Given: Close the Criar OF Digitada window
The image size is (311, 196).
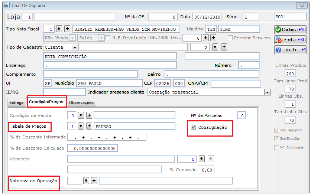Looking at the screenshot, I should click(302, 5).
